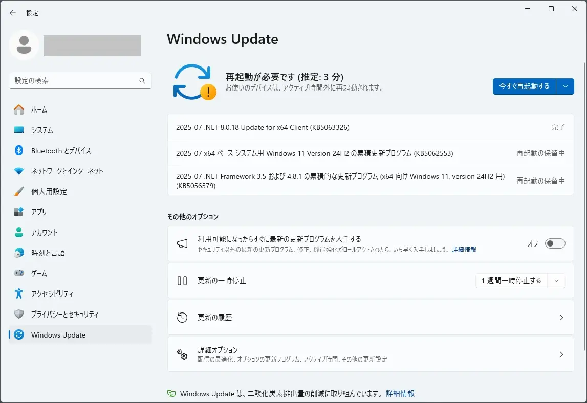The image size is (587, 403).
Task: Click the ホーム house icon
Action: pos(19,109)
